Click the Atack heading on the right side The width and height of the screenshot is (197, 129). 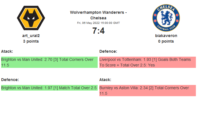pos(105,80)
